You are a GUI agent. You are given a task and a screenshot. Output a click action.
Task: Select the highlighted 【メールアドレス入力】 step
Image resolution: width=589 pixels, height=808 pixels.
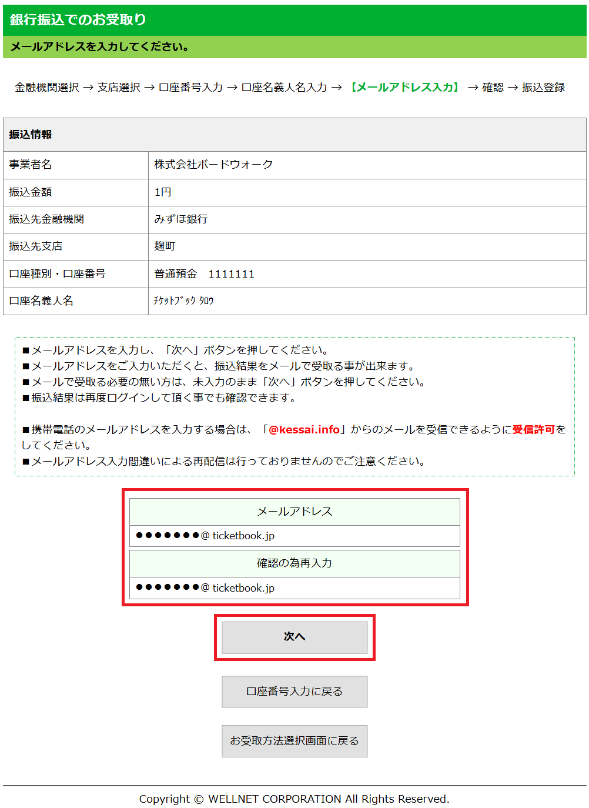pyautogui.click(x=404, y=88)
